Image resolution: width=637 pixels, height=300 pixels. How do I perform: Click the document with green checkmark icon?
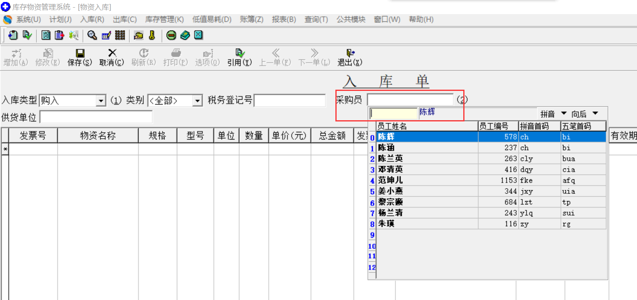point(27,35)
